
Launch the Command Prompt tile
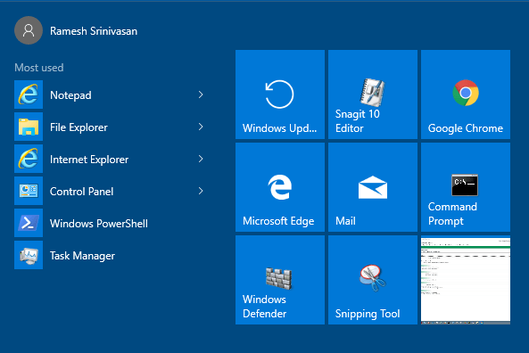click(x=466, y=187)
